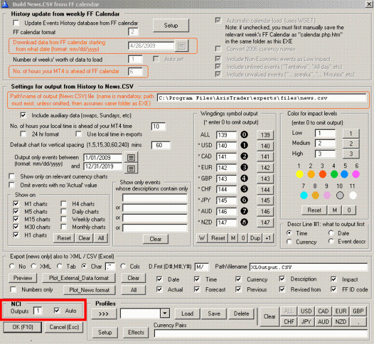Viewport: 374px width, 344px height.
Task: Click the USD Wingdings symbol 1 icon
Action: coord(244,145)
